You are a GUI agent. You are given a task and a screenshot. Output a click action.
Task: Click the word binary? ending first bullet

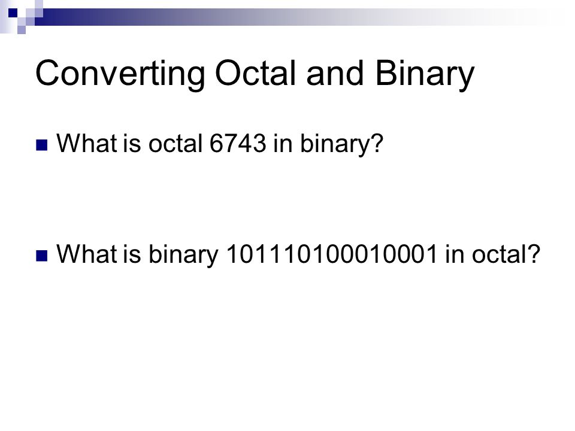coord(341,144)
